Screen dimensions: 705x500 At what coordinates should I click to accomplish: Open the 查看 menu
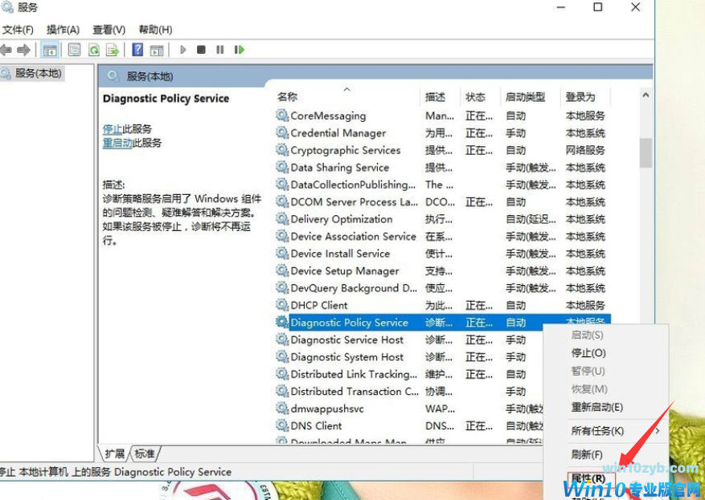point(109,29)
